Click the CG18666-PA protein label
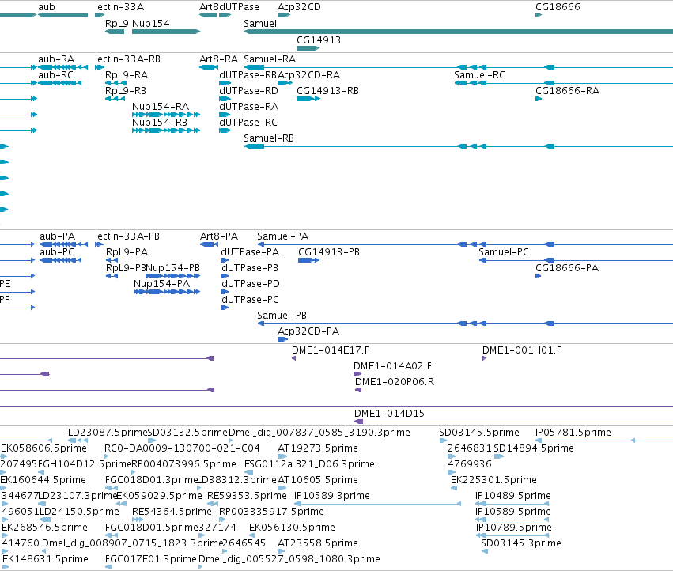Viewport: 673px width, 571px height. (x=566, y=268)
